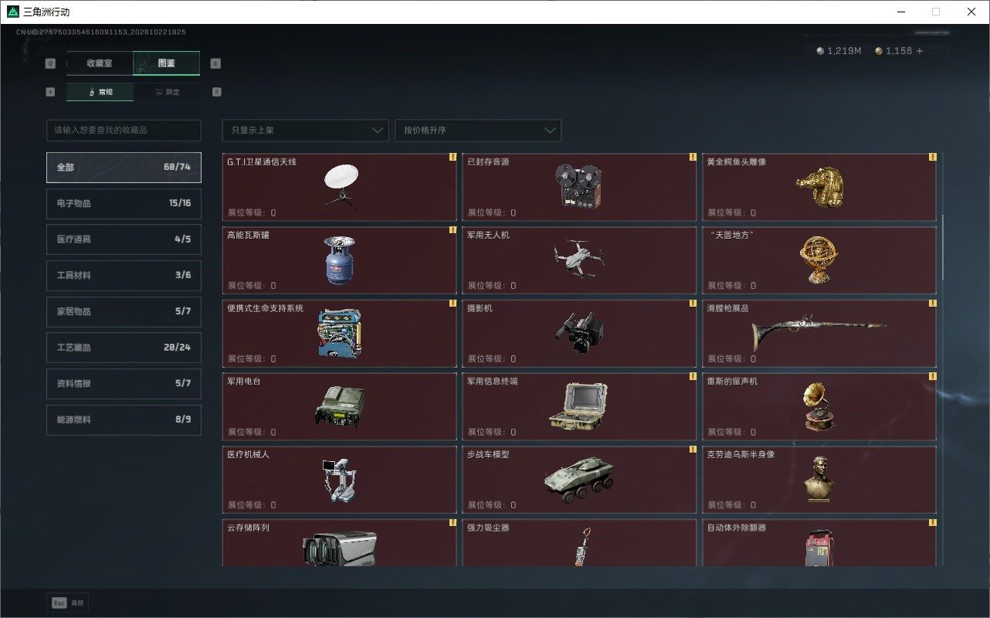Click the yellow alert badge on 云存储阵列

pyautogui.click(x=453, y=523)
